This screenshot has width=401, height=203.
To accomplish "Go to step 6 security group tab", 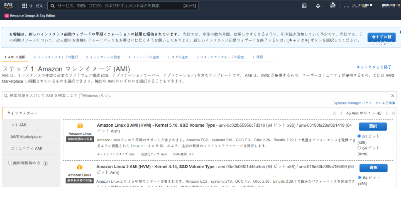I will [x=220, y=57].
